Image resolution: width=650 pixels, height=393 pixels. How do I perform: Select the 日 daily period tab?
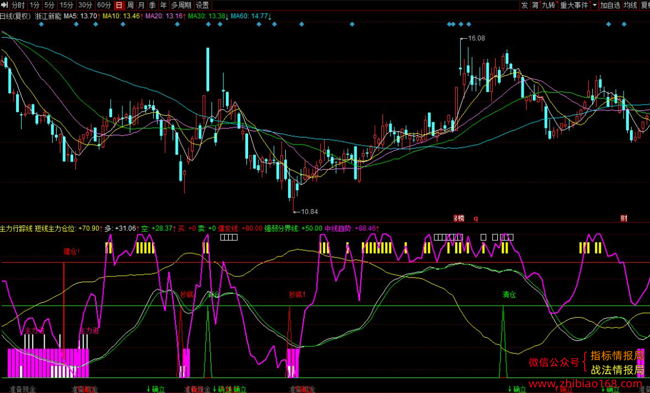(119, 5)
